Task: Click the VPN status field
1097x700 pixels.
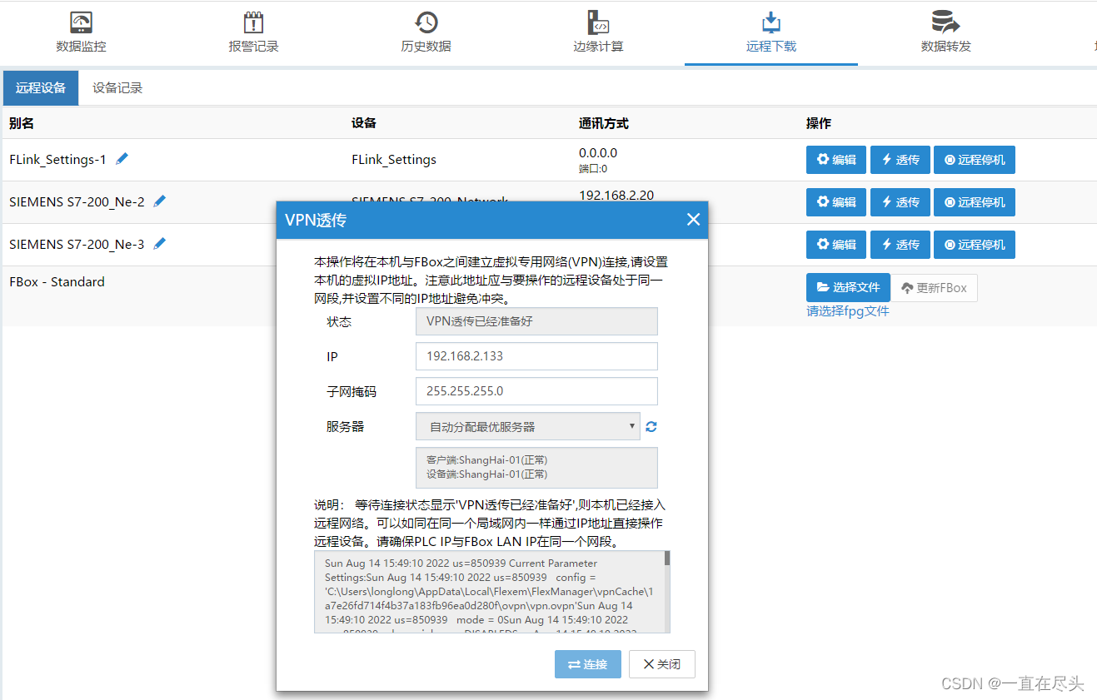Action: coord(536,321)
